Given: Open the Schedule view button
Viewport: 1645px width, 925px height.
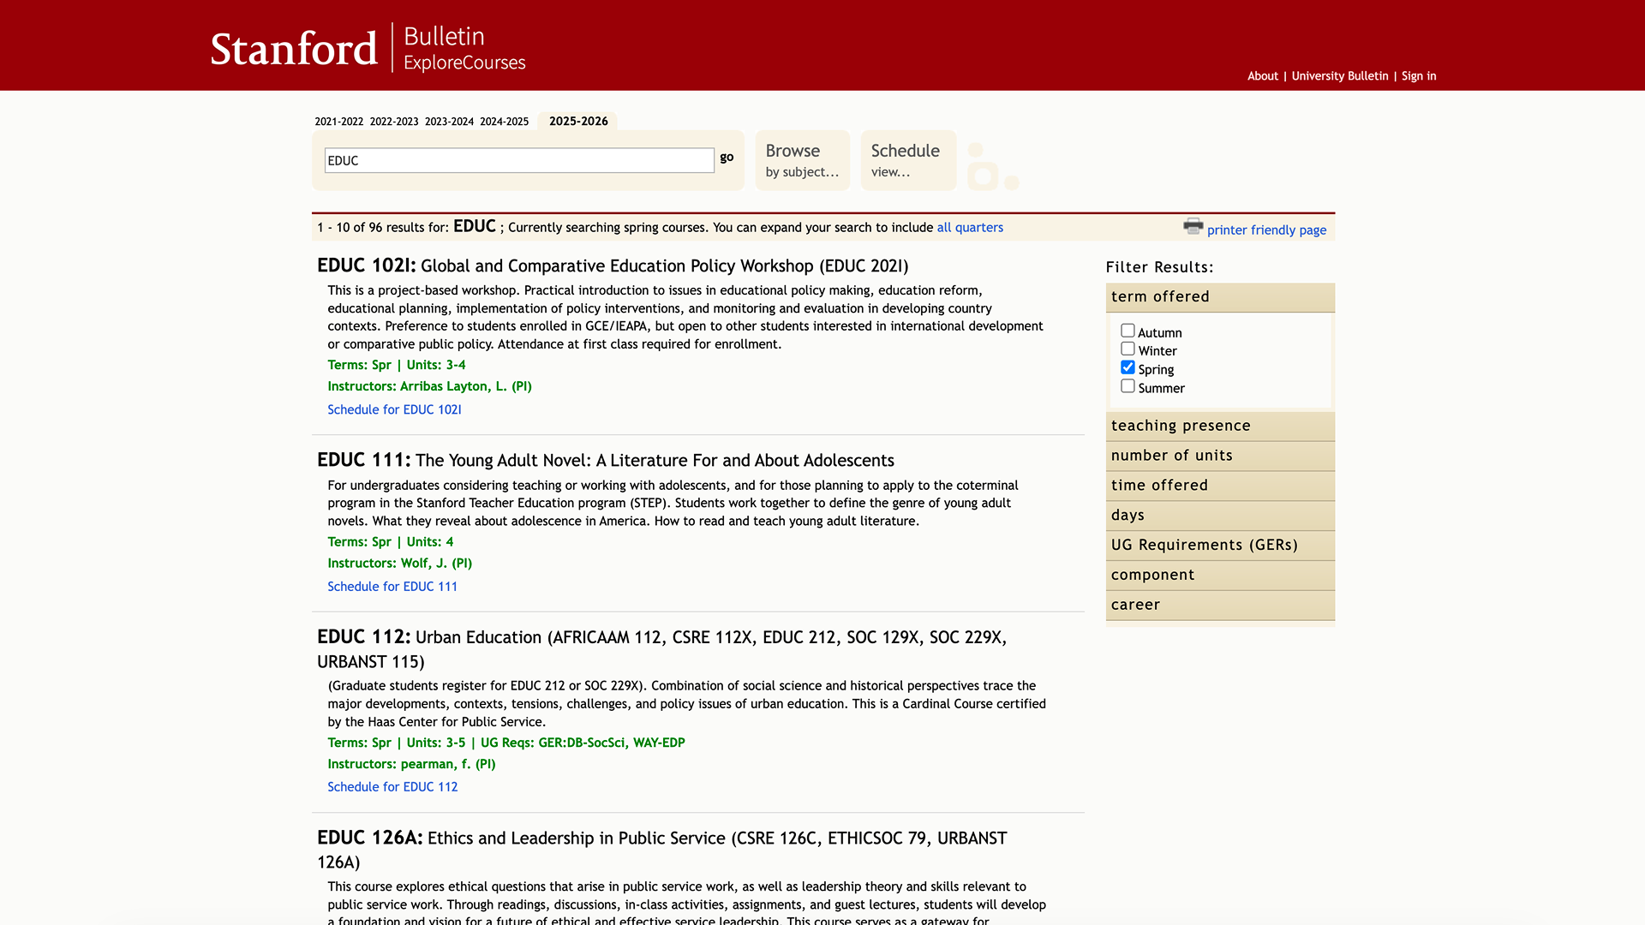Looking at the screenshot, I should [908, 160].
